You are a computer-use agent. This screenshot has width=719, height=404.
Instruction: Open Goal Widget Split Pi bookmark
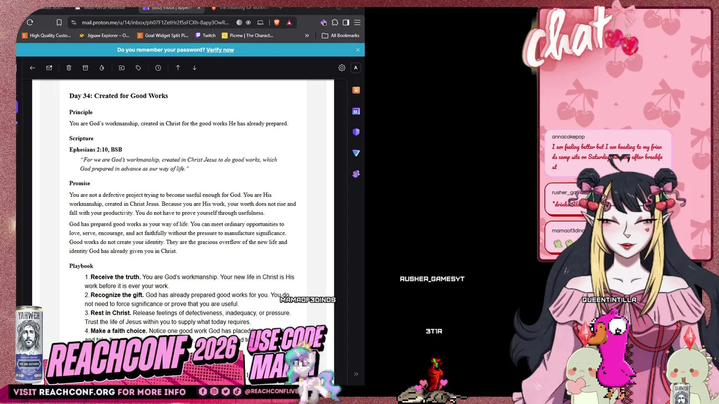[x=163, y=35]
